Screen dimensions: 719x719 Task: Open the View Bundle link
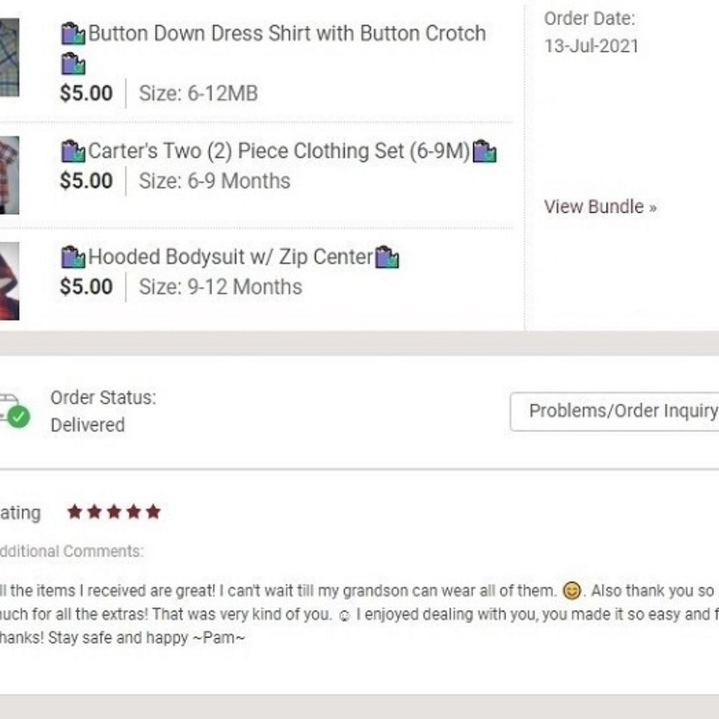[x=600, y=207]
